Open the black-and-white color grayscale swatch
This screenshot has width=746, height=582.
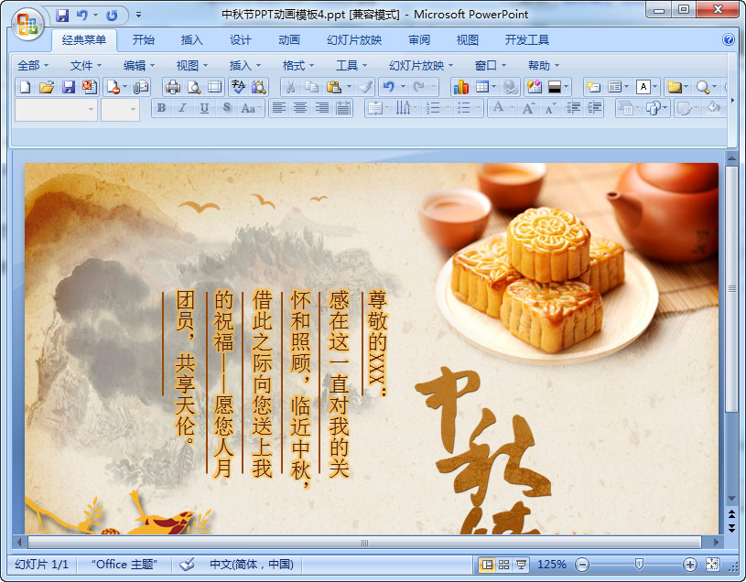pos(555,87)
